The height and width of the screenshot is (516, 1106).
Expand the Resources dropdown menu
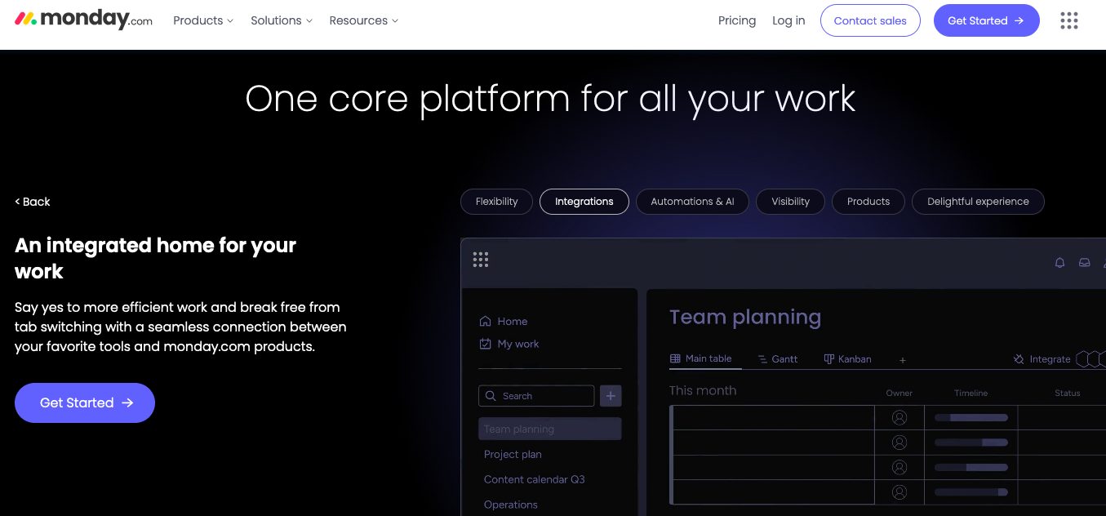click(364, 20)
